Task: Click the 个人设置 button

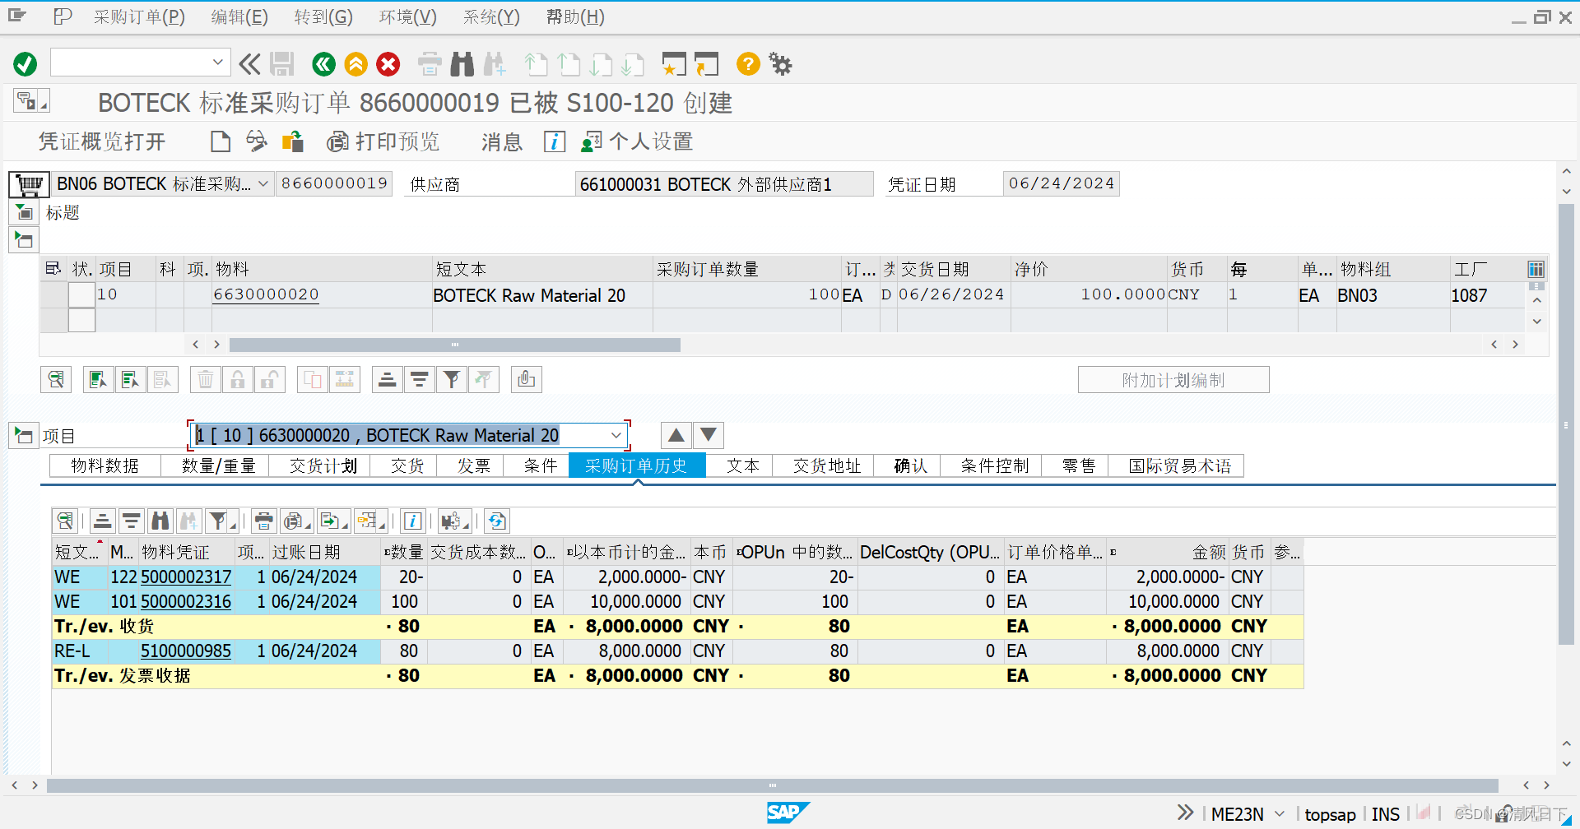Action: [x=637, y=141]
